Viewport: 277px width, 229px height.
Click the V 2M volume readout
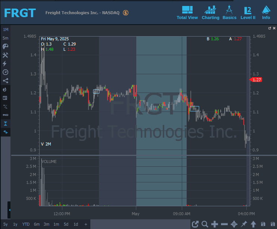[46, 144]
